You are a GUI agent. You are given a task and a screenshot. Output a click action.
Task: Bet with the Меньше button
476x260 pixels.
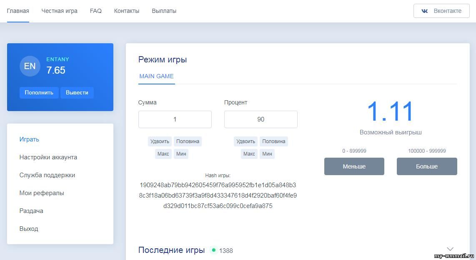pos(354,166)
